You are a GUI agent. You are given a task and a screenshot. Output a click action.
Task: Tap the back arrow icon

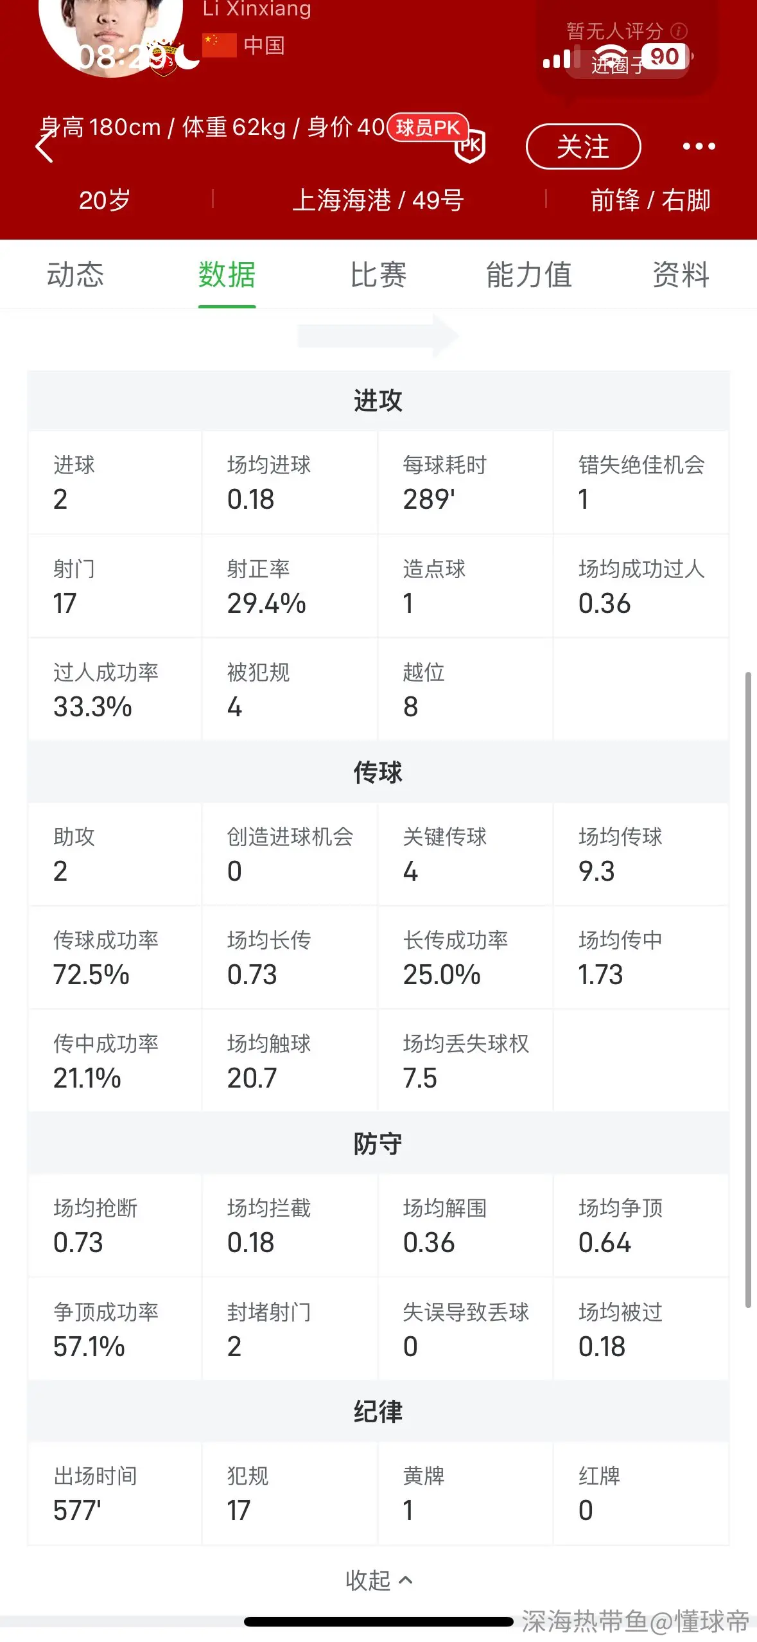click(x=44, y=146)
